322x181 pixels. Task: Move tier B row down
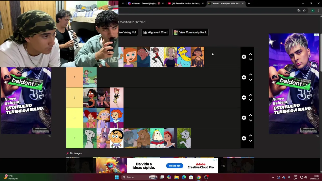(x=251, y=100)
